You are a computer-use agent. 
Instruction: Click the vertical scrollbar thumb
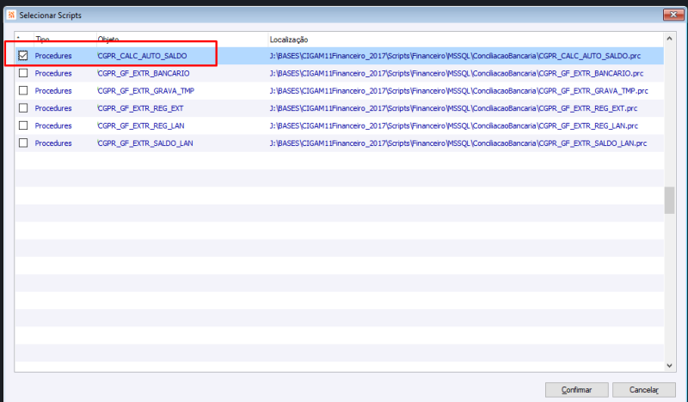(669, 200)
